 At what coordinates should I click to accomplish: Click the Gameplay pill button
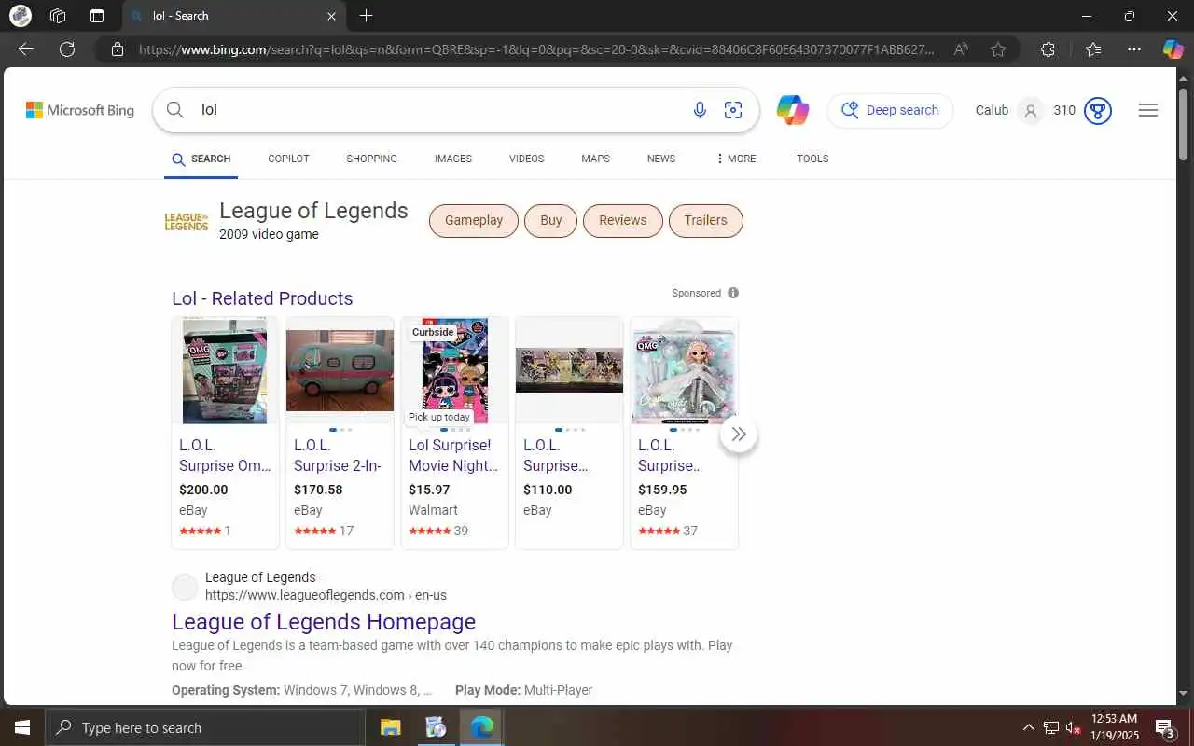(474, 221)
